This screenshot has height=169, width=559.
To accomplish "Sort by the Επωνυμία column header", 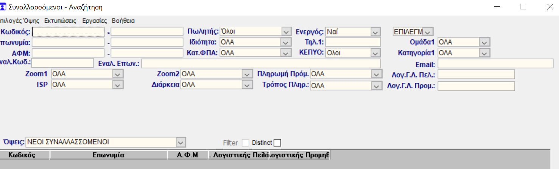I will (x=108, y=155).
